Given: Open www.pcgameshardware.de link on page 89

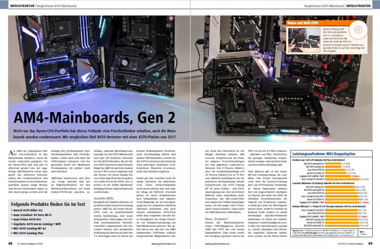Looking at the screenshot, I should 217,244.
